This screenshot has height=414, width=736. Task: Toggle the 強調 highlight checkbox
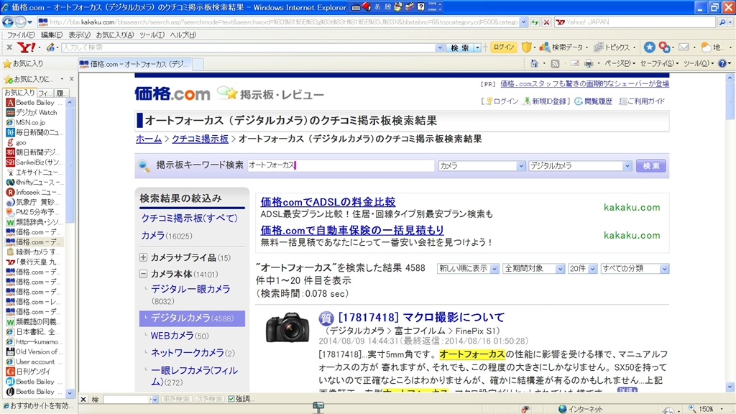coord(231,399)
